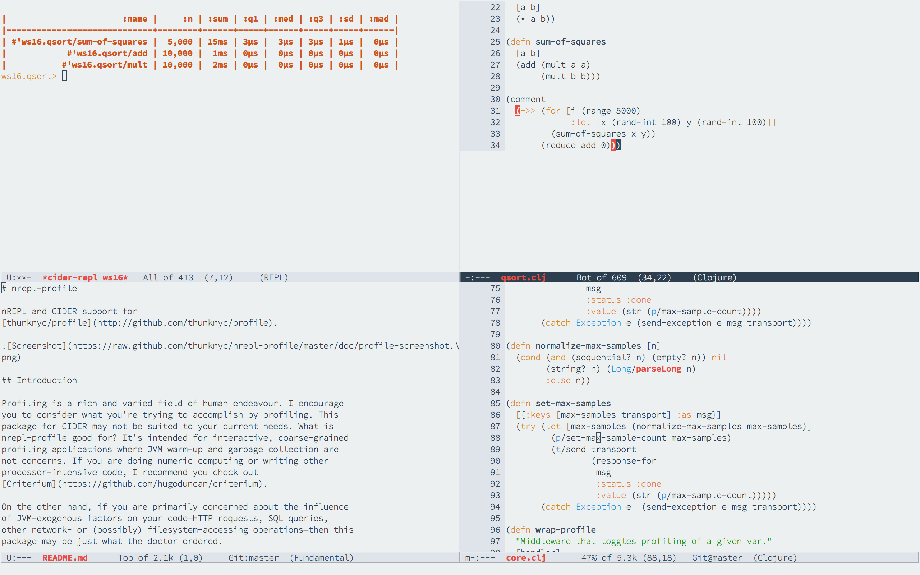Click the :sum column header in REPL output
920x575 pixels.
(218, 19)
